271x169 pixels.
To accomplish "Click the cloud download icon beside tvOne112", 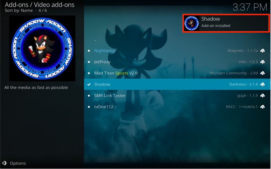I will click(263, 107).
